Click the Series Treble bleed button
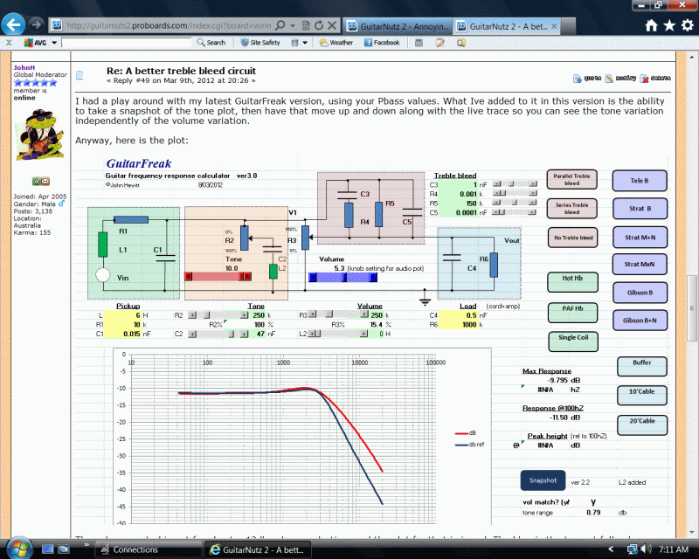This screenshot has height=559, width=699. tap(572, 208)
